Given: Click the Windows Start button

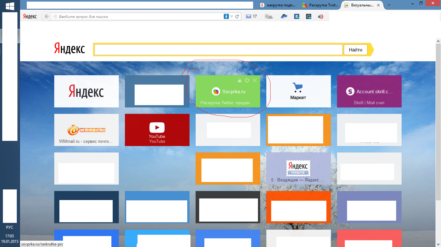Looking at the screenshot, I should 10,6.
